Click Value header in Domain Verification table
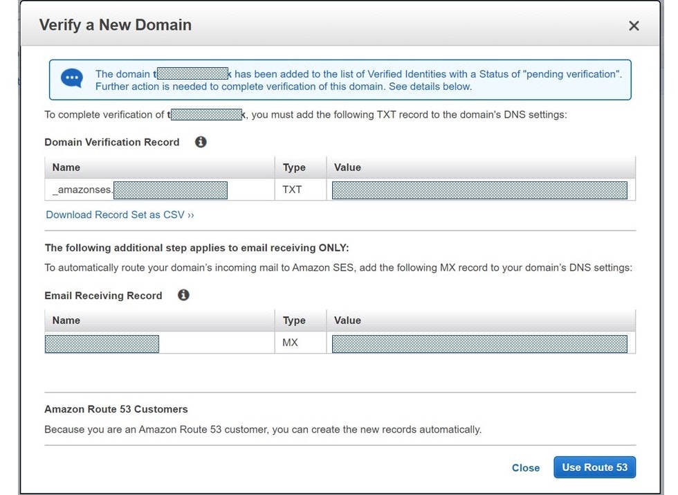678x495 pixels. (481, 168)
